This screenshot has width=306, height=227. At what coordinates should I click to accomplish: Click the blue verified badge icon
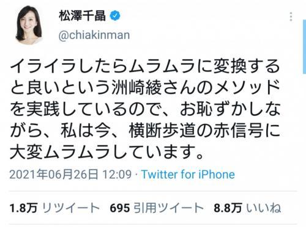[115, 16]
